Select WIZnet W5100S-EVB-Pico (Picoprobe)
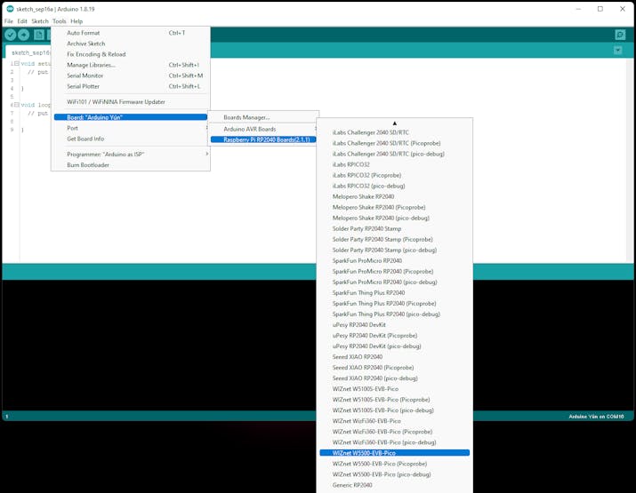The height and width of the screenshot is (493, 636). click(x=394, y=400)
